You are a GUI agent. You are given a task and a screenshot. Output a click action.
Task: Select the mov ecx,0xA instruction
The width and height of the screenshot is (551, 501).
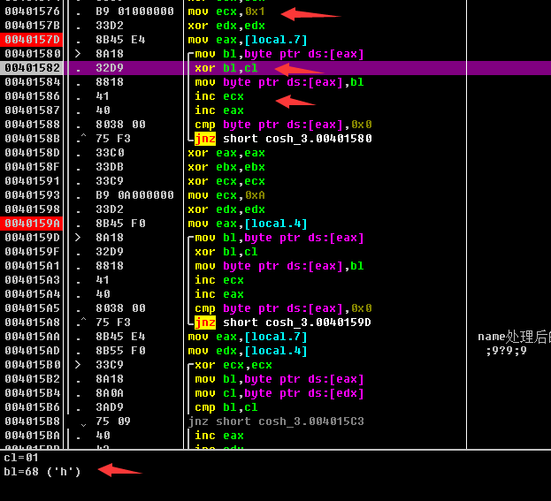click(x=227, y=195)
